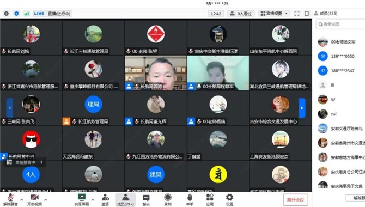Click the invite icon
365x207 pixels.
[105, 200]
